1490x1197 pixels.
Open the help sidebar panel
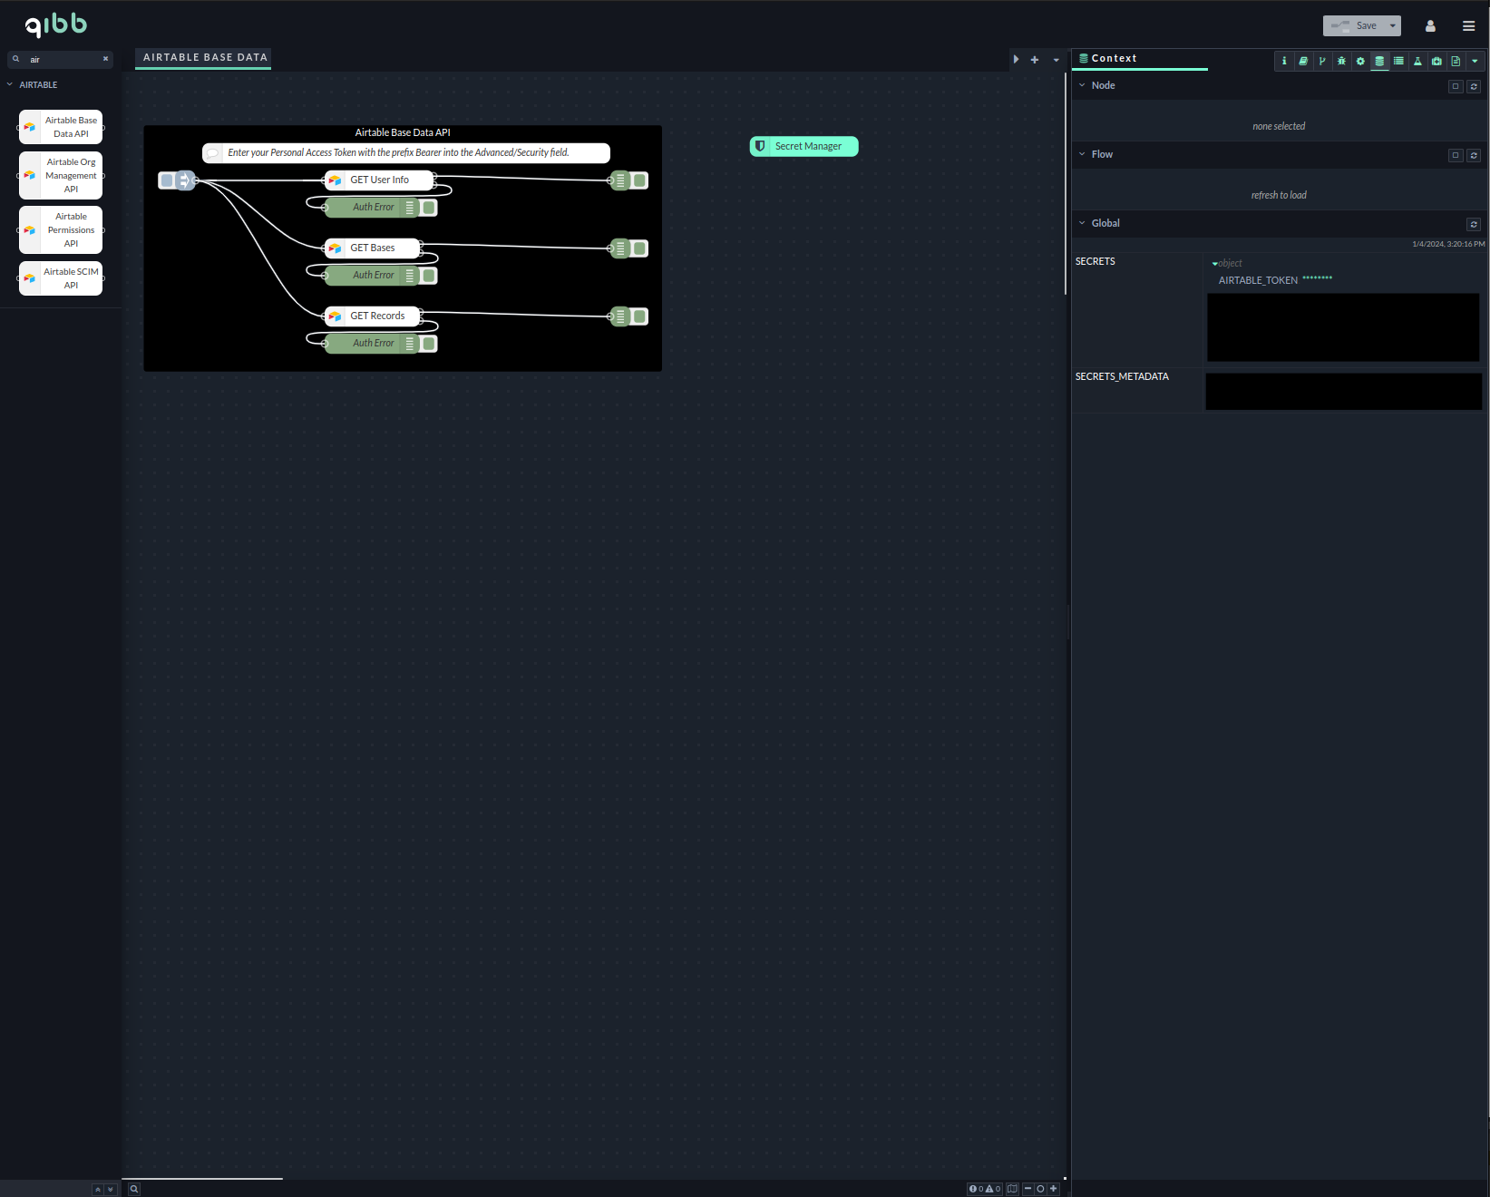tap(1303, 61)
